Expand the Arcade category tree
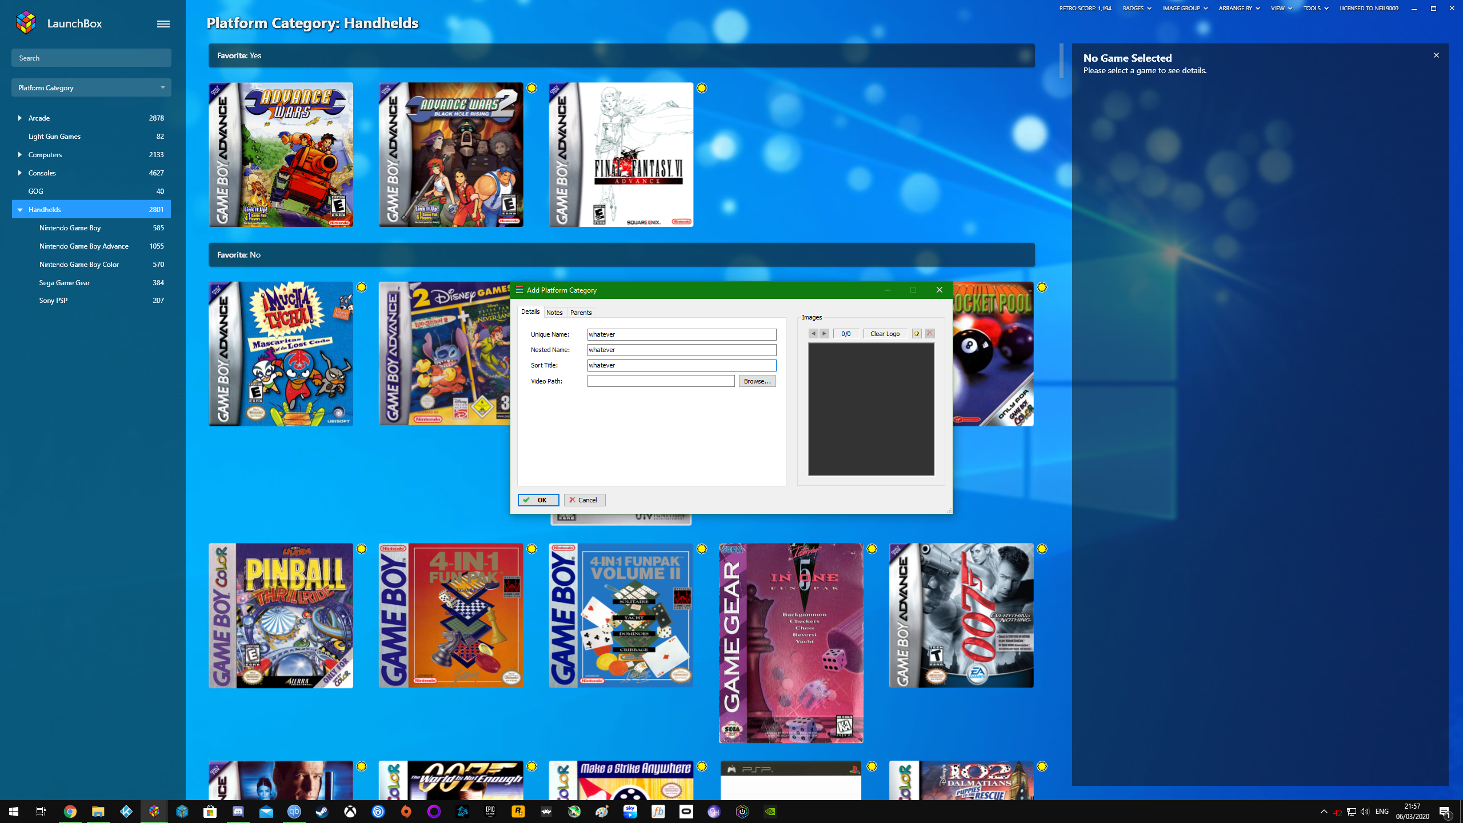The width and height of the screenshot is (1463, 823). [20, 118]
